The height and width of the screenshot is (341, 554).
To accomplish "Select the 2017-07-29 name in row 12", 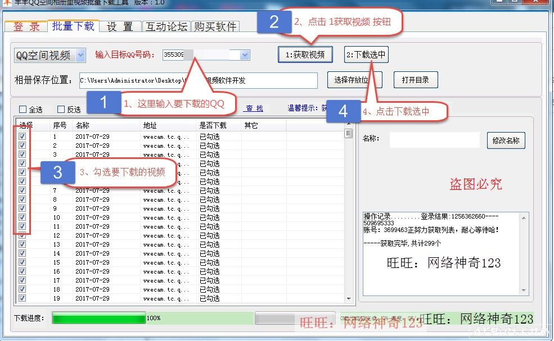I will [93, 235].
